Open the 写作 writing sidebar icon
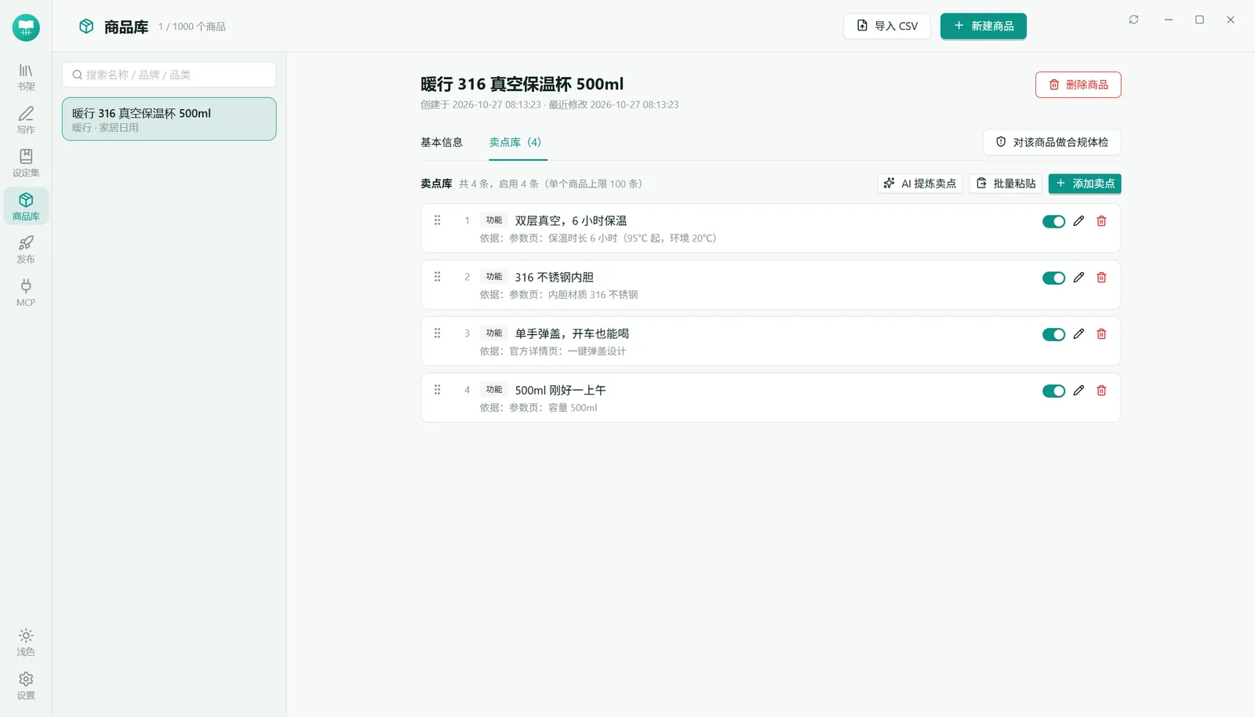Image resolution: width=1255 pixels, height=717 pixels. (26, 120)
